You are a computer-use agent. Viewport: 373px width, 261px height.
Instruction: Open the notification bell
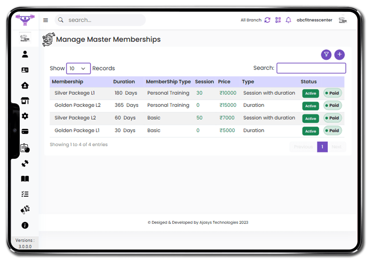[x=288, y=20]
